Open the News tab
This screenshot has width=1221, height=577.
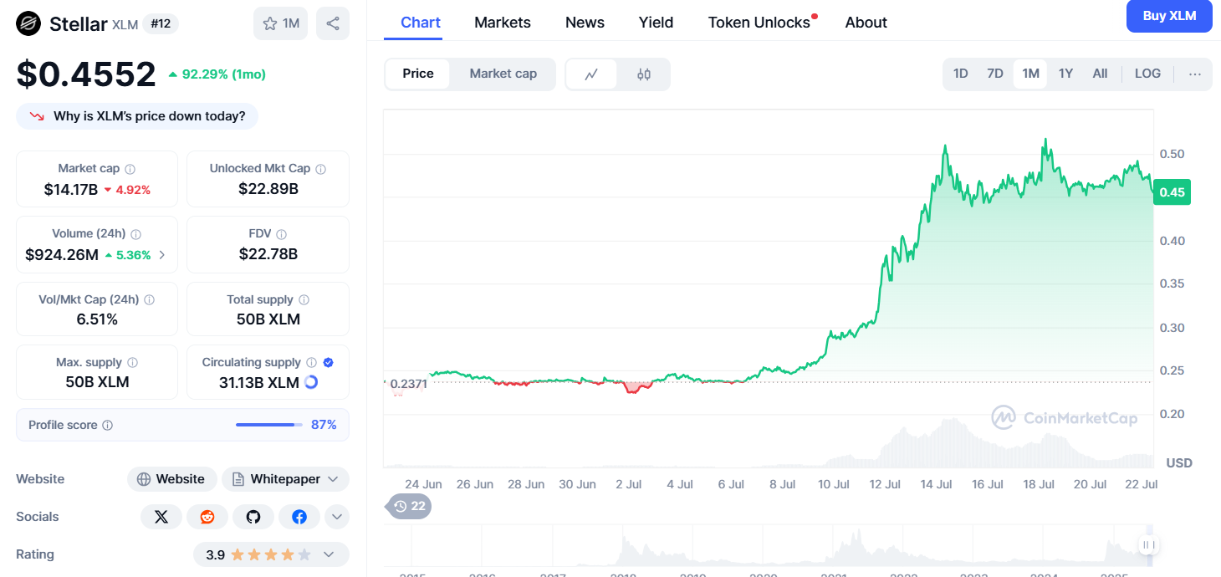[x=585, y=23]
